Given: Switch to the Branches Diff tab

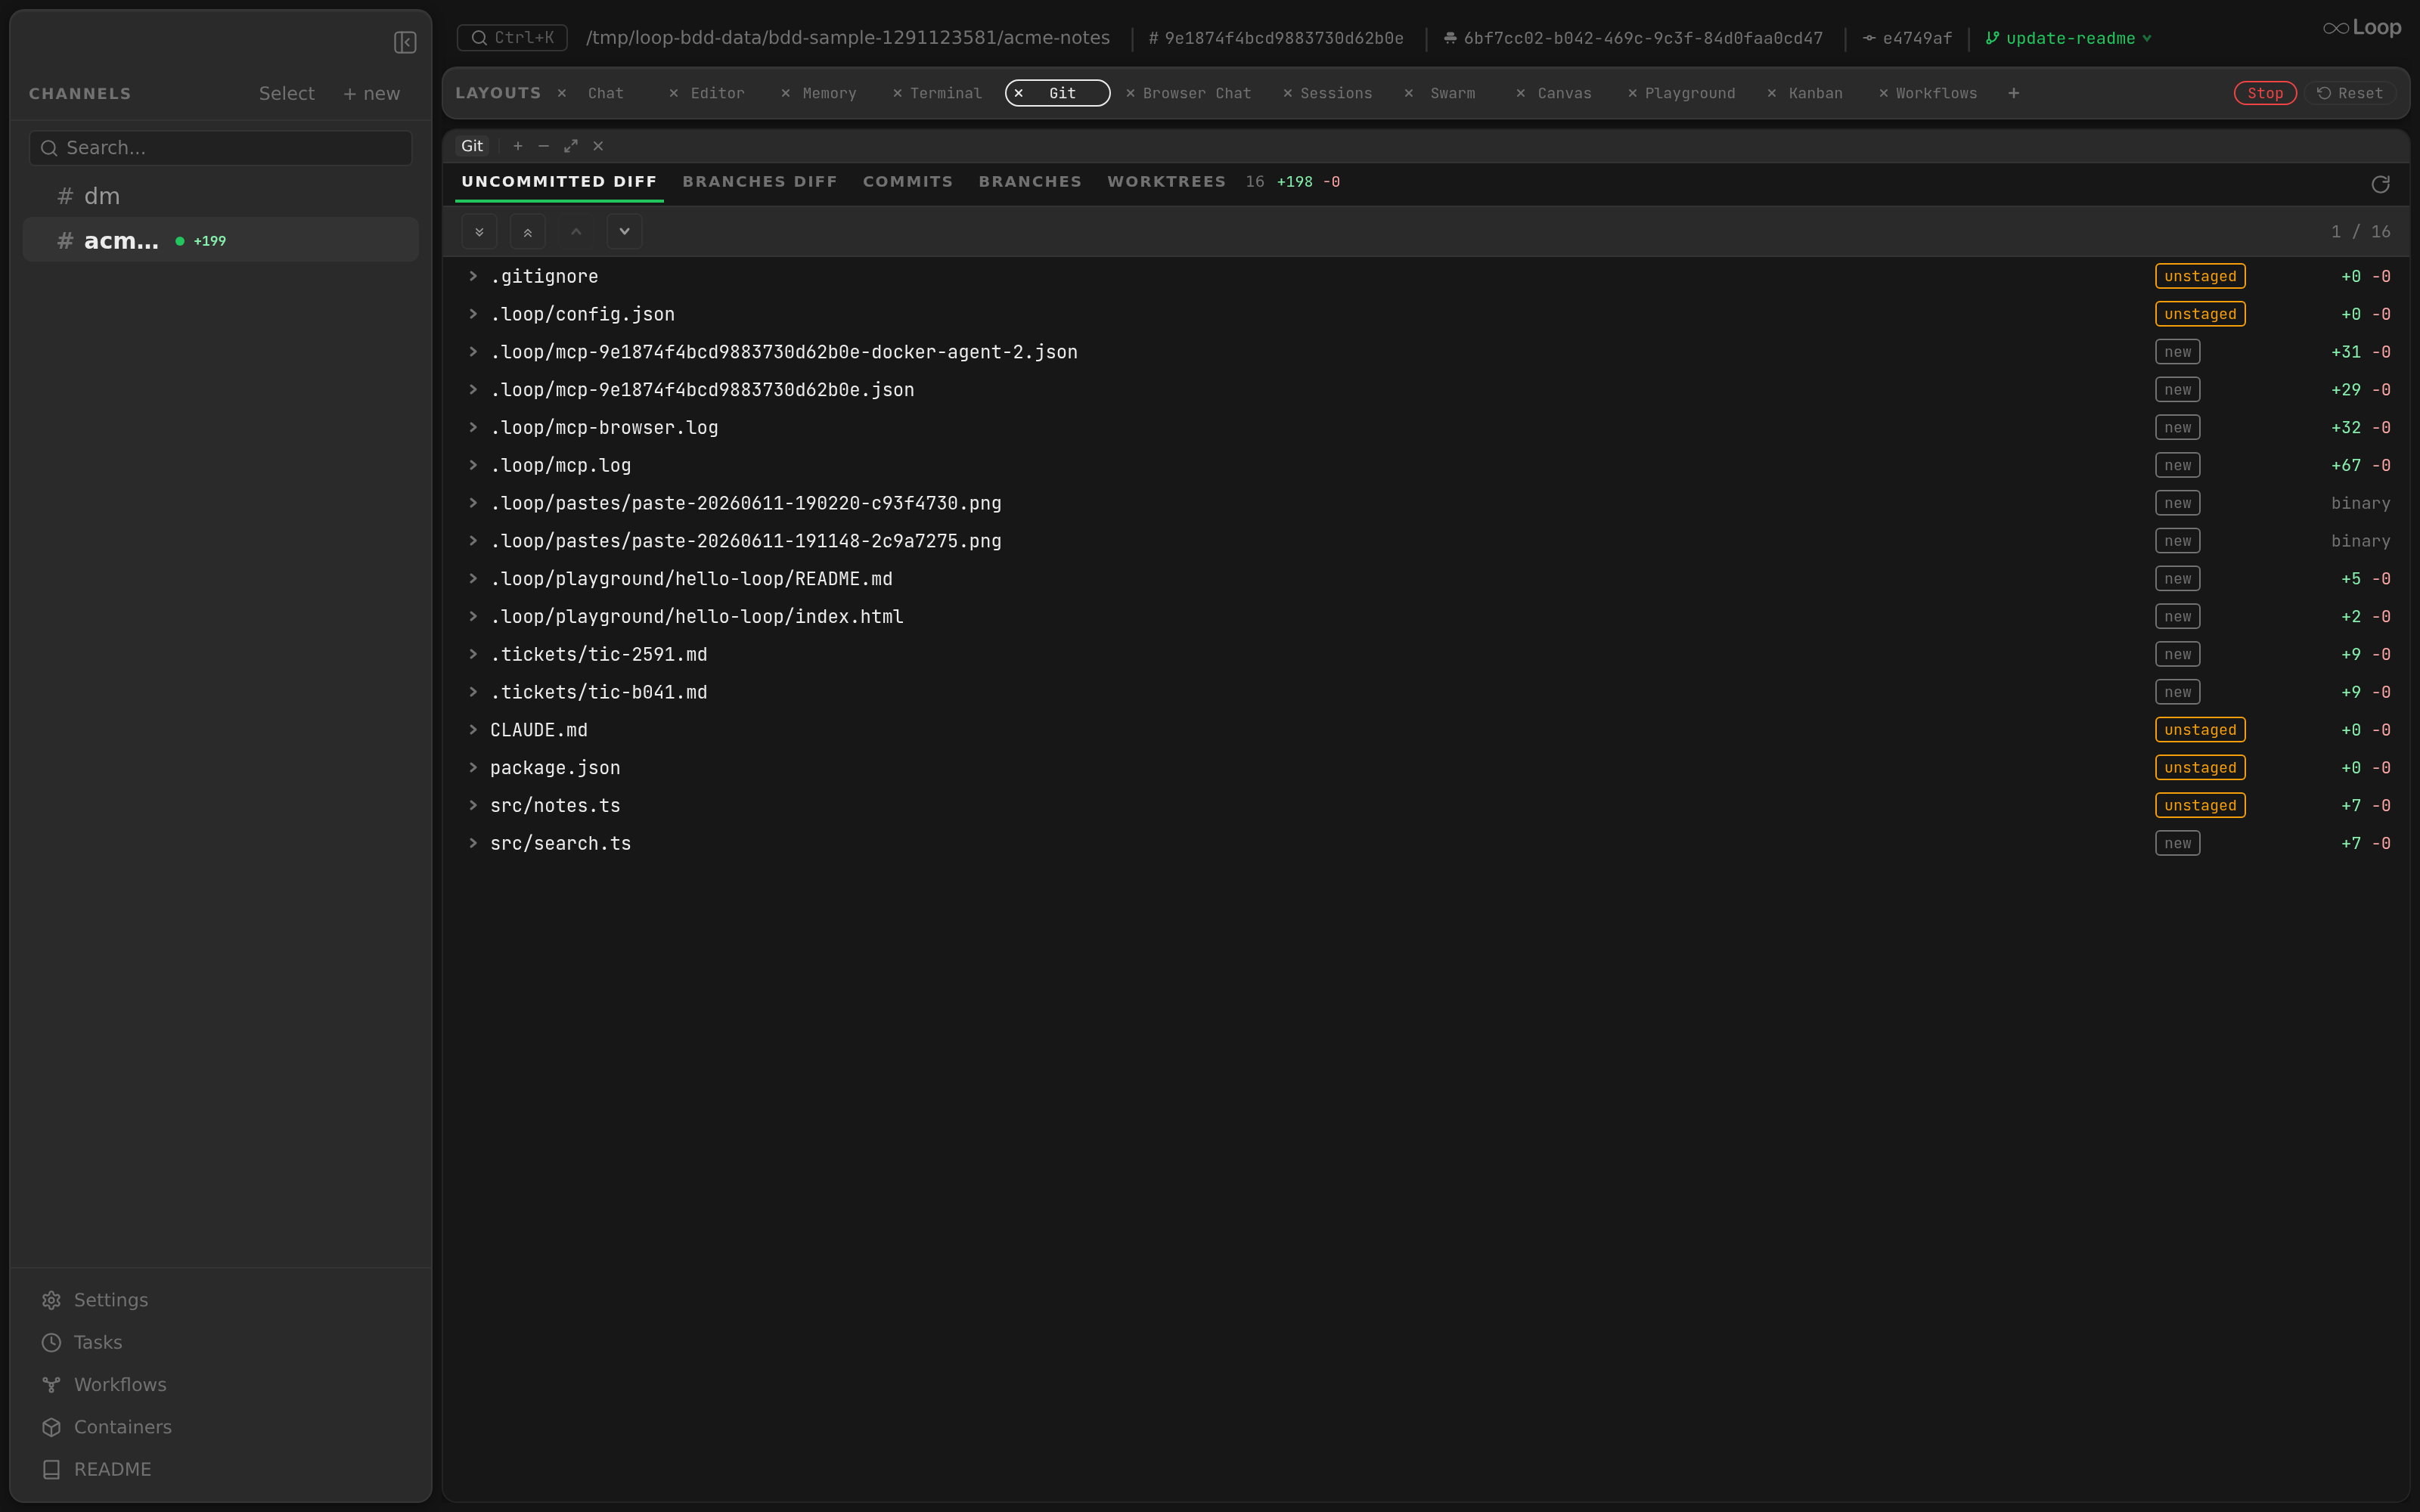Looking at the screenshot, I should pos(760,182).
